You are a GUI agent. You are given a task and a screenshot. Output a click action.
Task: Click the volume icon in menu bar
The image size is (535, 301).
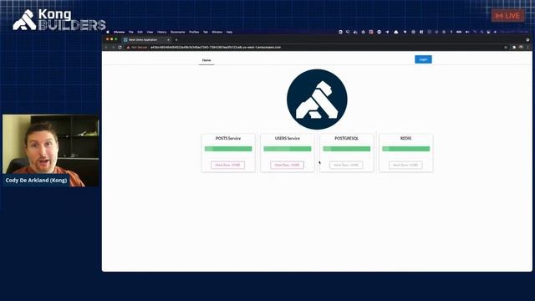point(467,32)
